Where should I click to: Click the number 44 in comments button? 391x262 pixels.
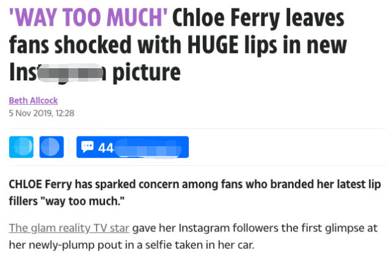[x=105, y=147]
